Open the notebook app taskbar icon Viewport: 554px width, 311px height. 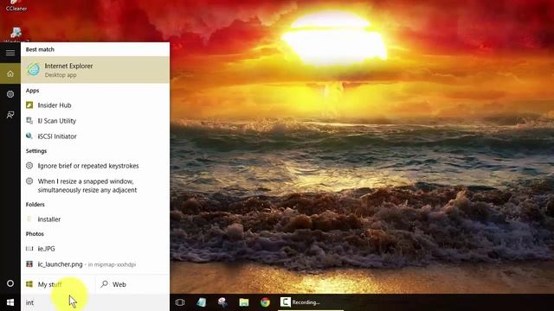tap(202, 302)
